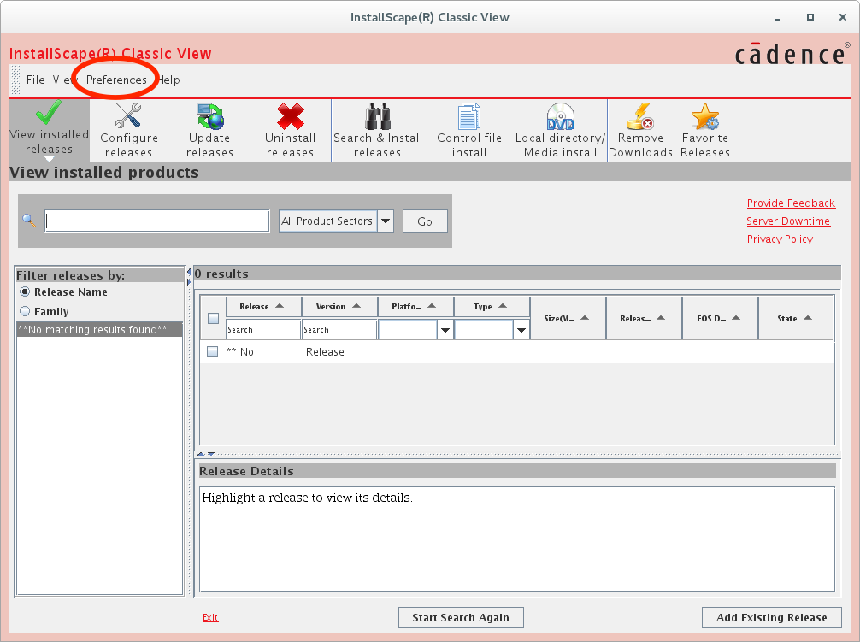Click 'Highlight a release to view its details.' text
Image resolution: width=860 pixels, height=642 pixels.
(x=307, y=498)
